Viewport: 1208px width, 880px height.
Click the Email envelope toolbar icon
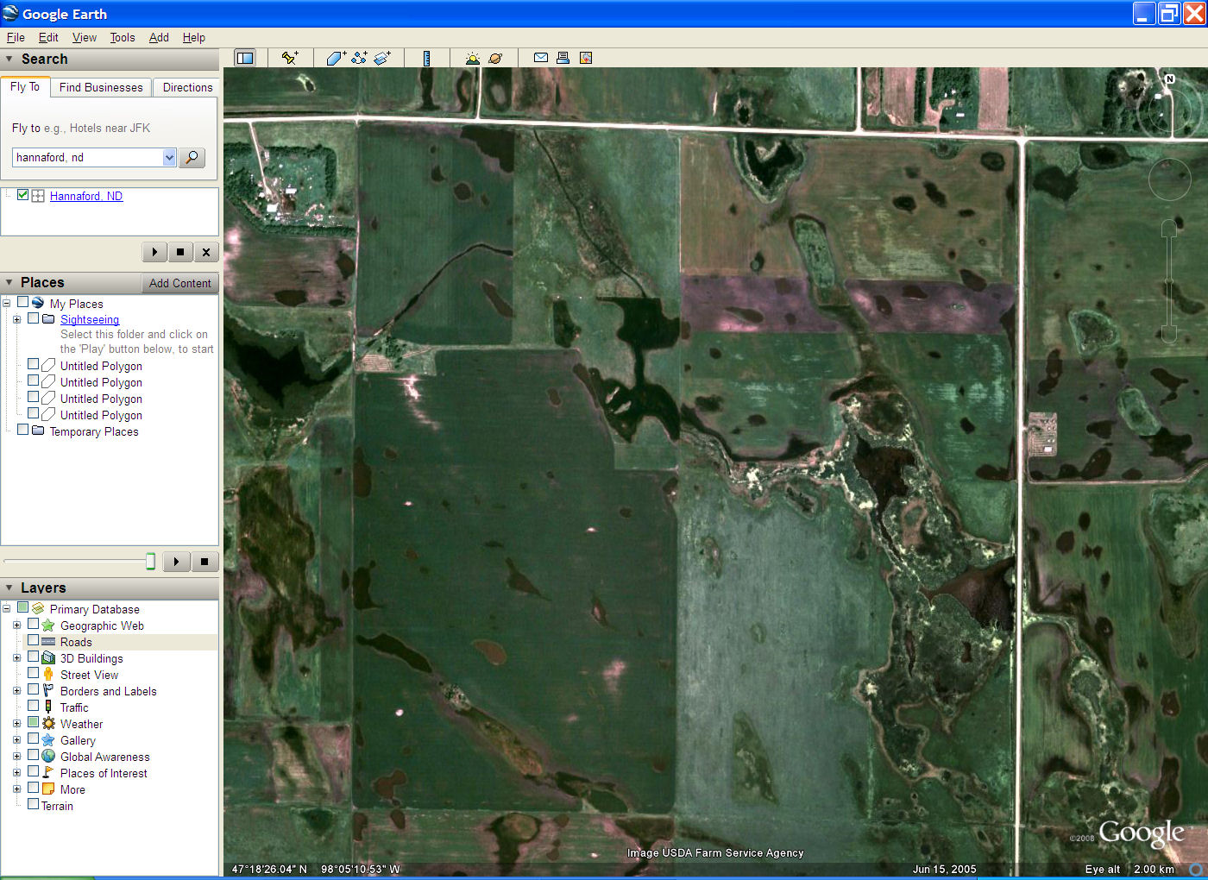541,58
